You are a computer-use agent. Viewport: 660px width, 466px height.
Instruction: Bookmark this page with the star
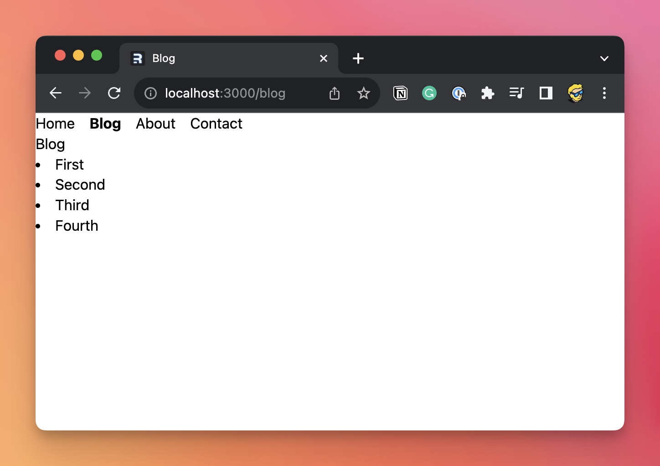coord(363,93)
